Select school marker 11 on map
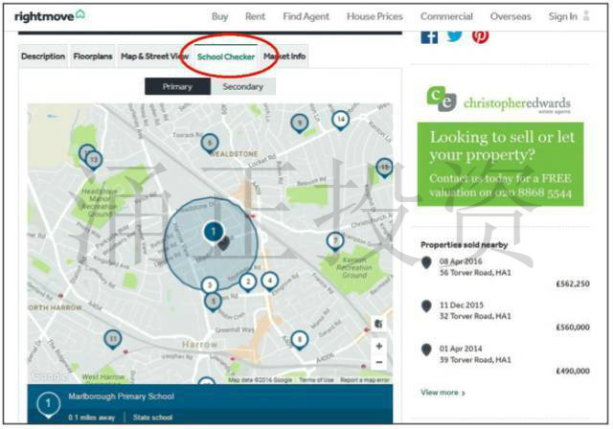Screen dimensions: 613x429 click(113, 340)
